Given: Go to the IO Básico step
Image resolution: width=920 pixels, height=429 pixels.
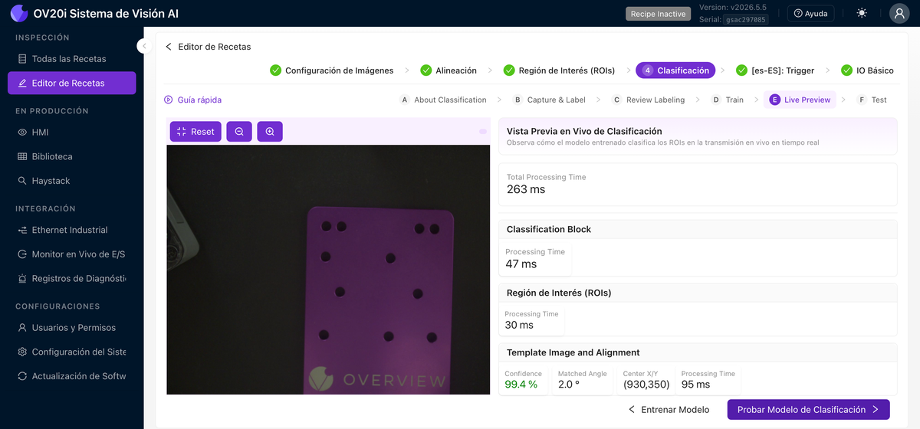Looking at the screenshot, I should 868,70.
